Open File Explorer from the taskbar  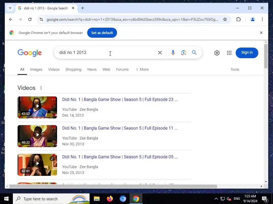(x=97, y=199)
